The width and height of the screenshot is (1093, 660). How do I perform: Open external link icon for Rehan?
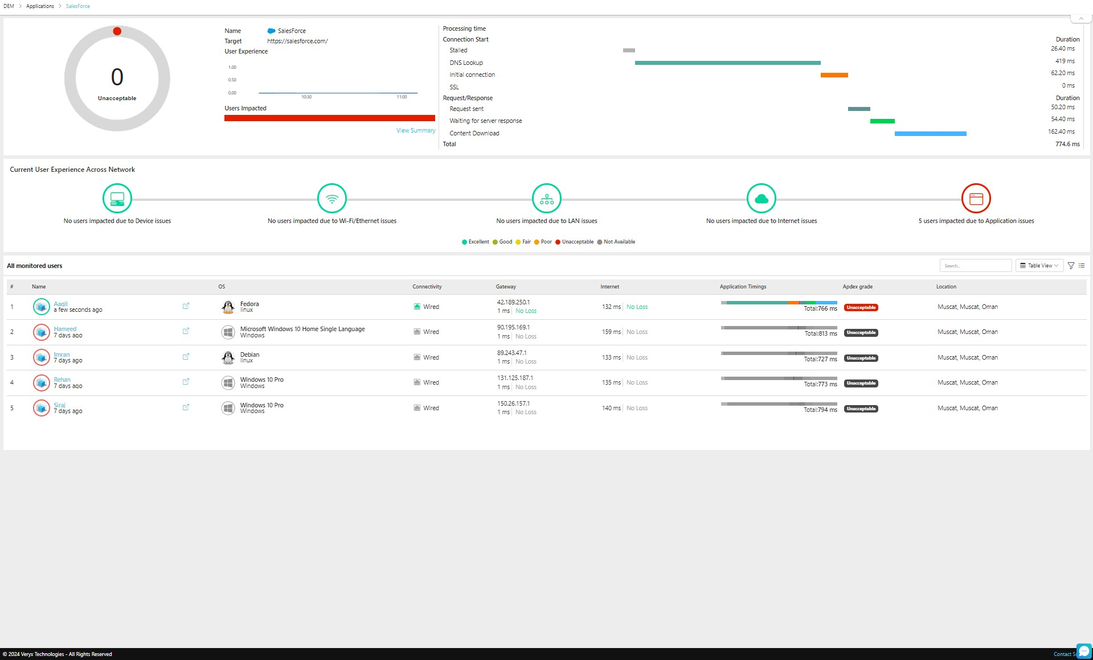[x=186, y=382]
